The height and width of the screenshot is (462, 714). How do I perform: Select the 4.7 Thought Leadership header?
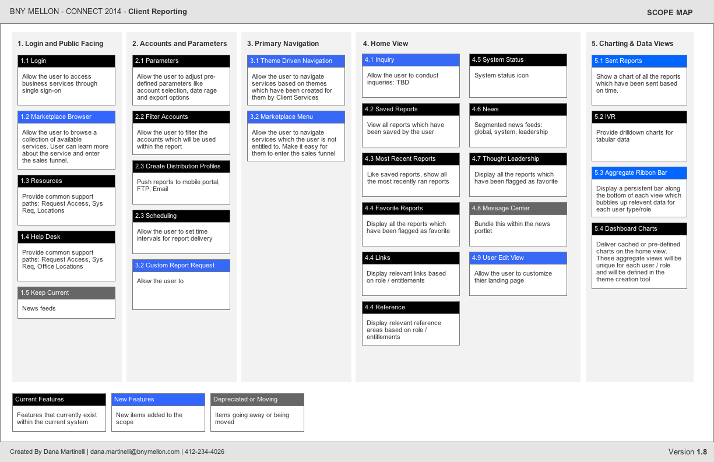point(518,159)
